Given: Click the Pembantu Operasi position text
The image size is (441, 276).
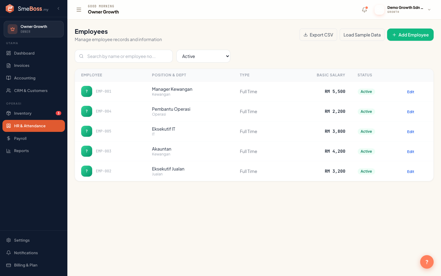Looking at the screenshot, I should [x=171, y=109].
